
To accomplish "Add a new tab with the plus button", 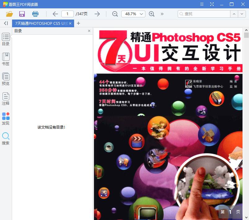I will [78, 23].
